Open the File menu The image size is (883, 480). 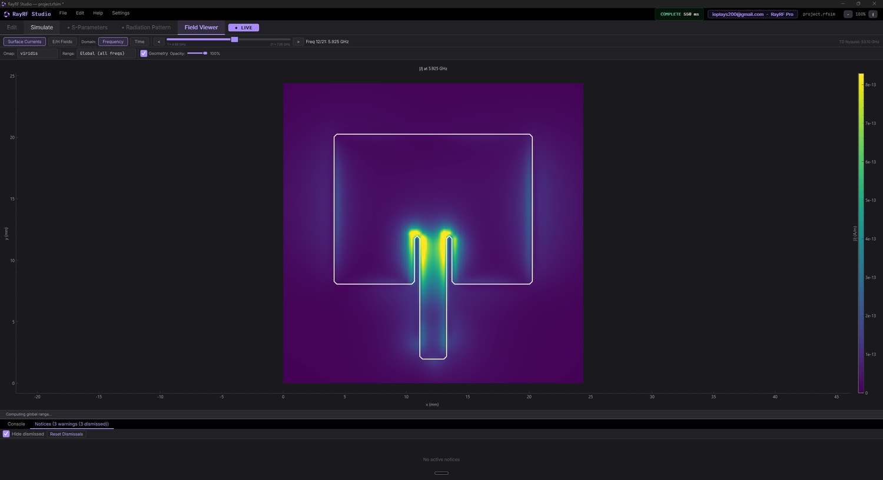(63, 13)
